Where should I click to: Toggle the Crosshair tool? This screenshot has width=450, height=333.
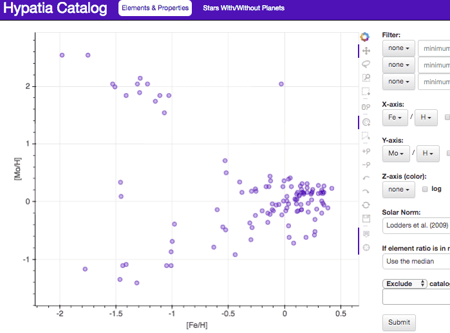(x=366, y=248)
